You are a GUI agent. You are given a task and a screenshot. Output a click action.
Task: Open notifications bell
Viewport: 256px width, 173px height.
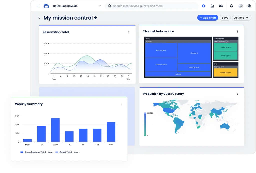pos(231,6)
